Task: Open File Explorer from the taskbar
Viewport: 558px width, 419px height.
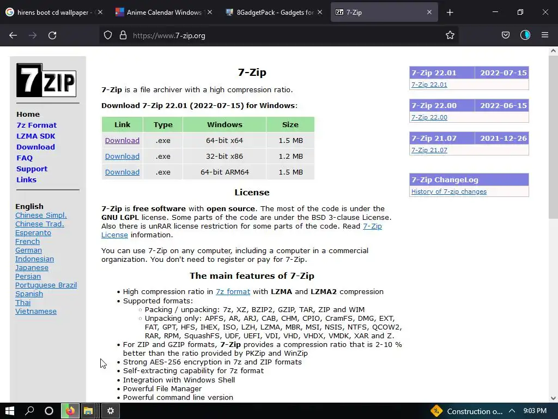Action: coord(88,411)
